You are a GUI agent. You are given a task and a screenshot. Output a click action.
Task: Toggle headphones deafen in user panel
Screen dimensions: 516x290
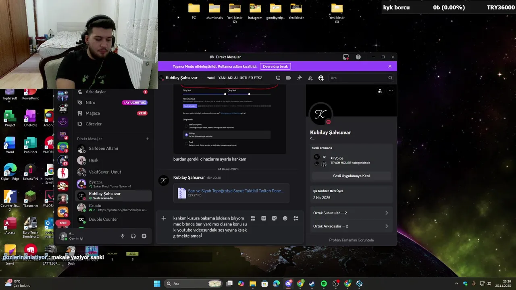click(133, 236)
